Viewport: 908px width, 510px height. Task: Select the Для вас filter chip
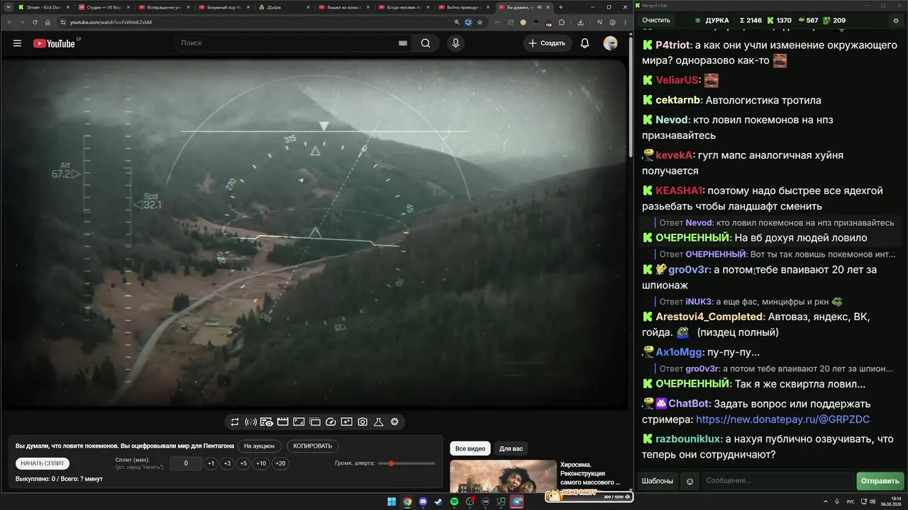pos(511,448)
